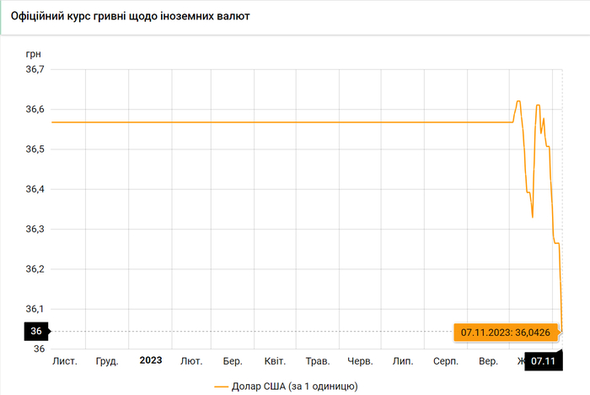Select the Лют. month on the x-axis
590x395 pixels.
(x=191, y=360)
